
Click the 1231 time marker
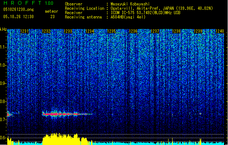[x=24, y=31]
